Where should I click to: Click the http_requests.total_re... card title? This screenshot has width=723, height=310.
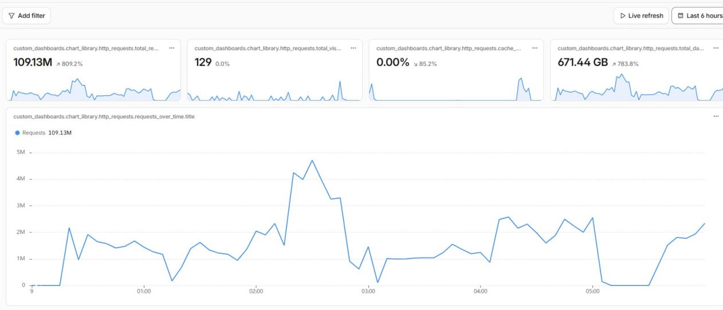click(x=86, y=49)
